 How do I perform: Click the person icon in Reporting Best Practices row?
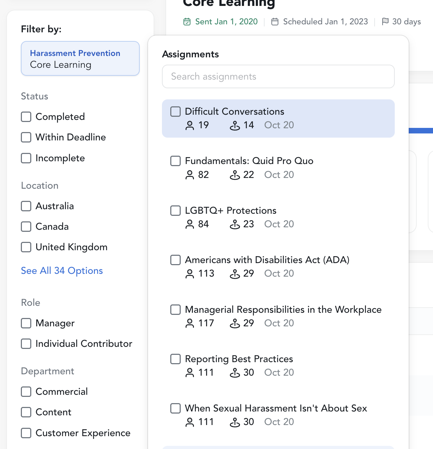coord(190,373)
